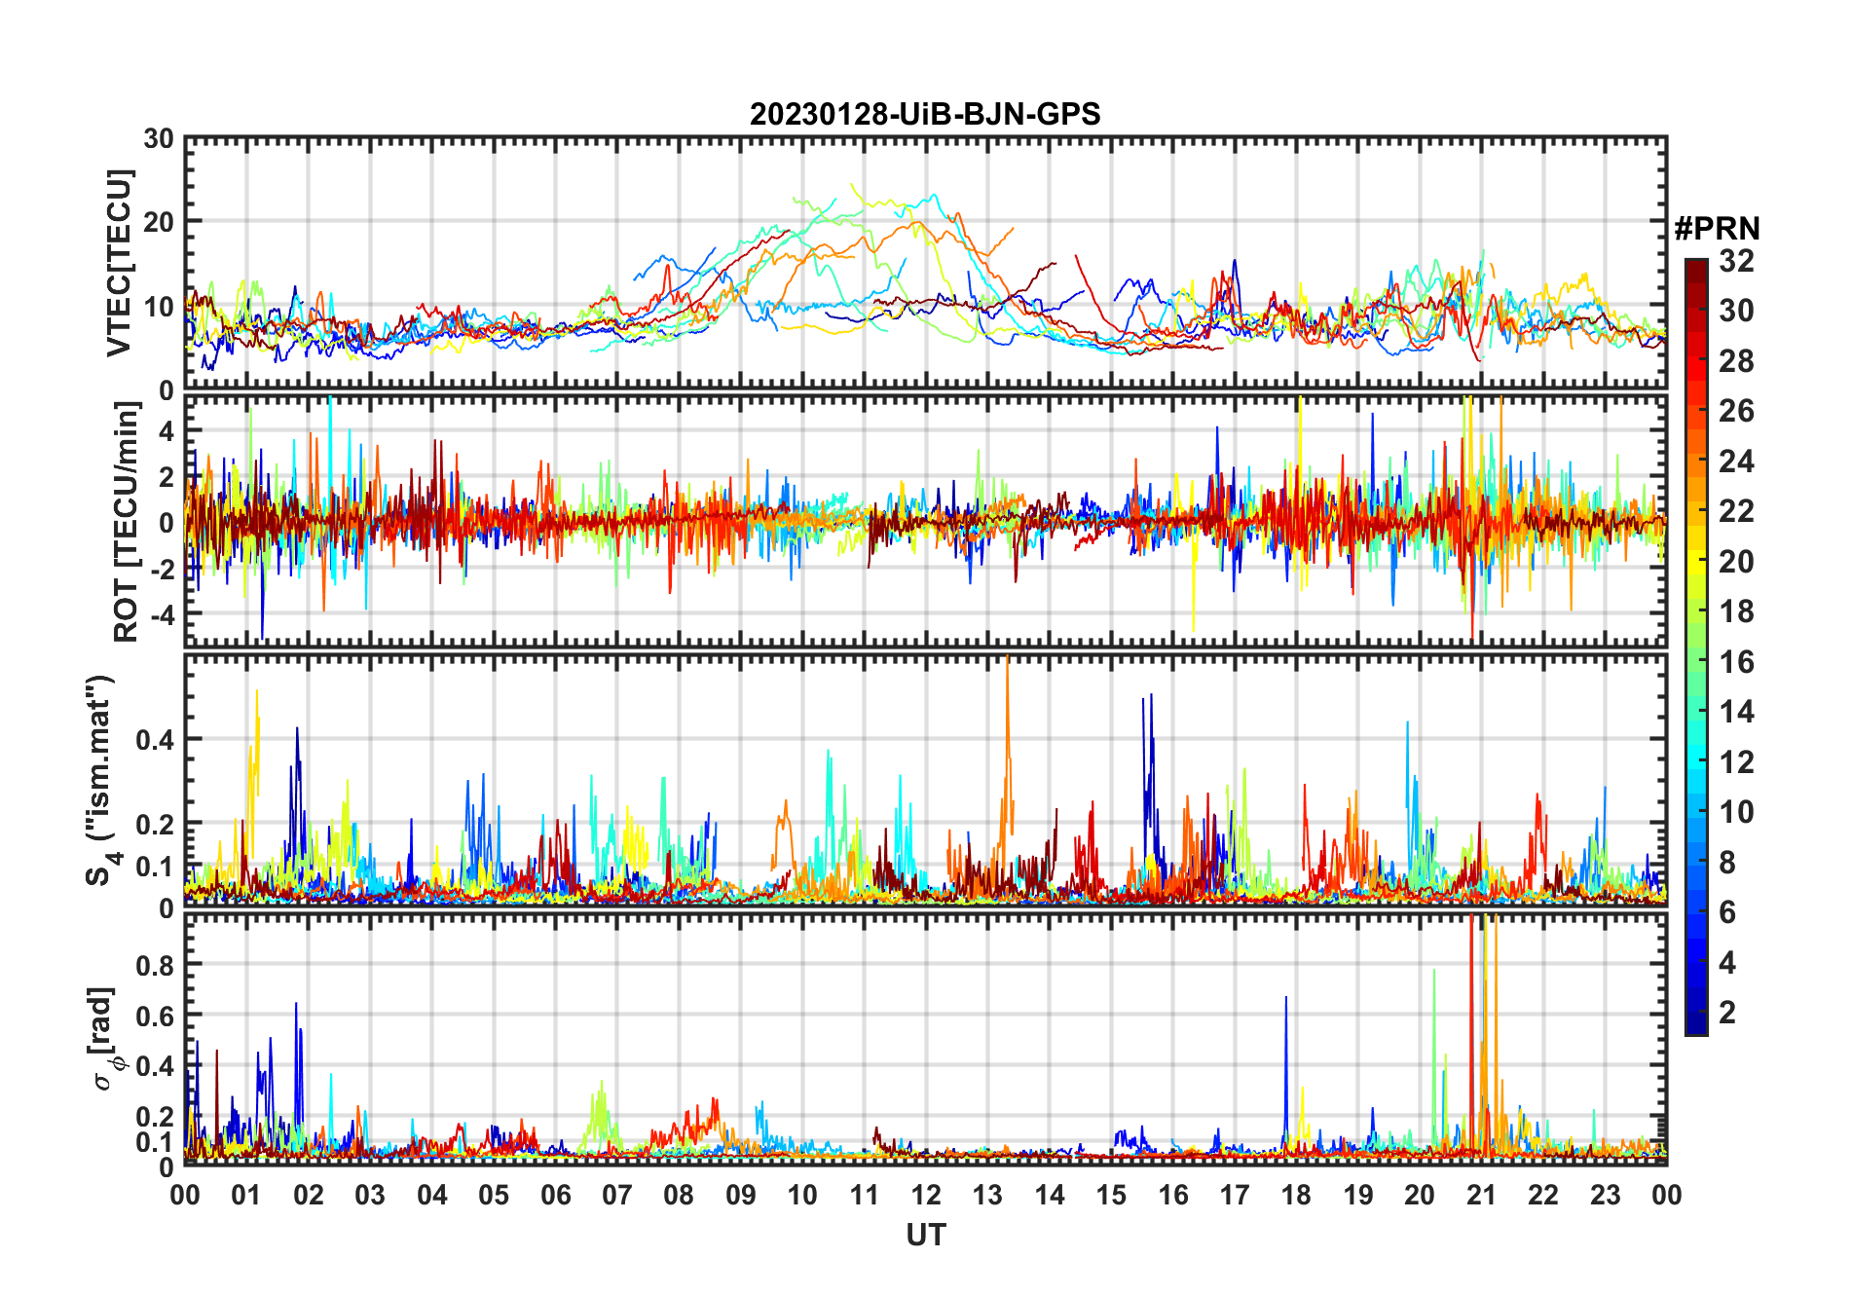This screenshot has width=1852, height=1295.
Task: Select S4 axis tick label 0.2
Action: tap(156, 824)
